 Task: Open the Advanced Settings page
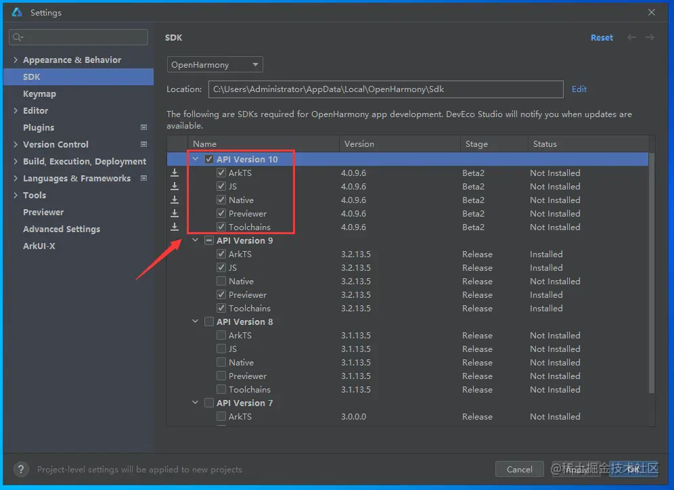[x=62, y=229]
